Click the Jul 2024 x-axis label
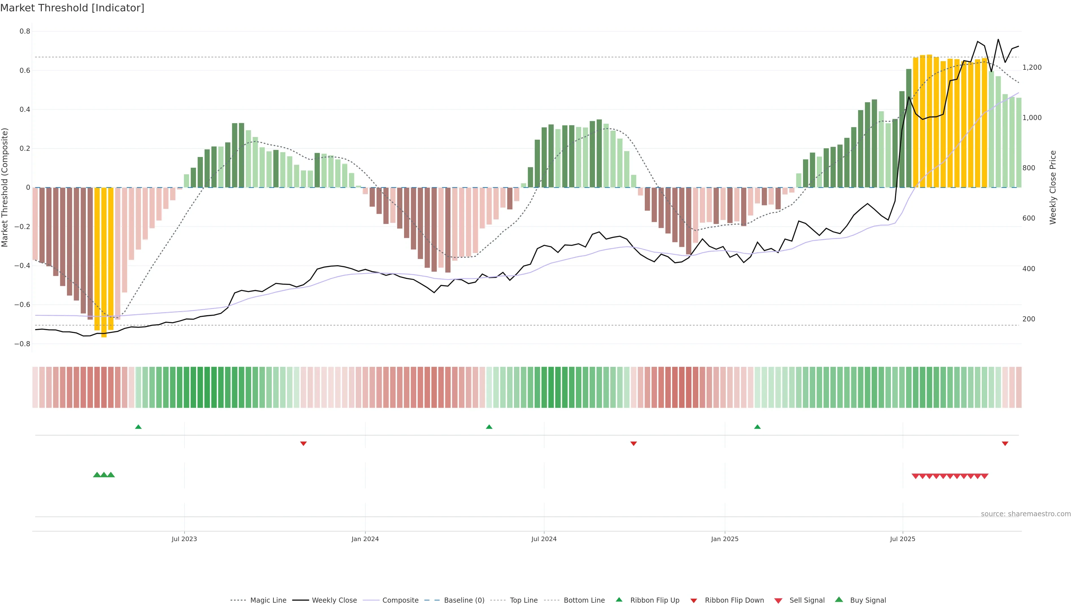1085x610 pixels. pos(544,539)
